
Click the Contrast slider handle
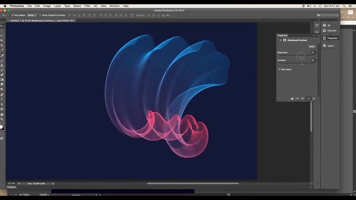301,64
